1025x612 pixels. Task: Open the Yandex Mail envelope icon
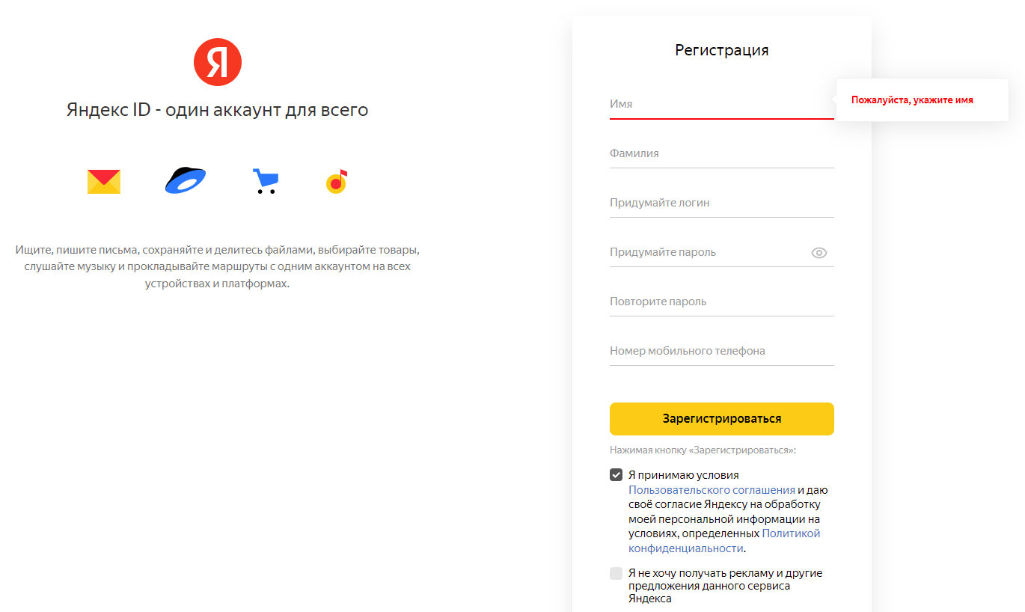[103, 182]
